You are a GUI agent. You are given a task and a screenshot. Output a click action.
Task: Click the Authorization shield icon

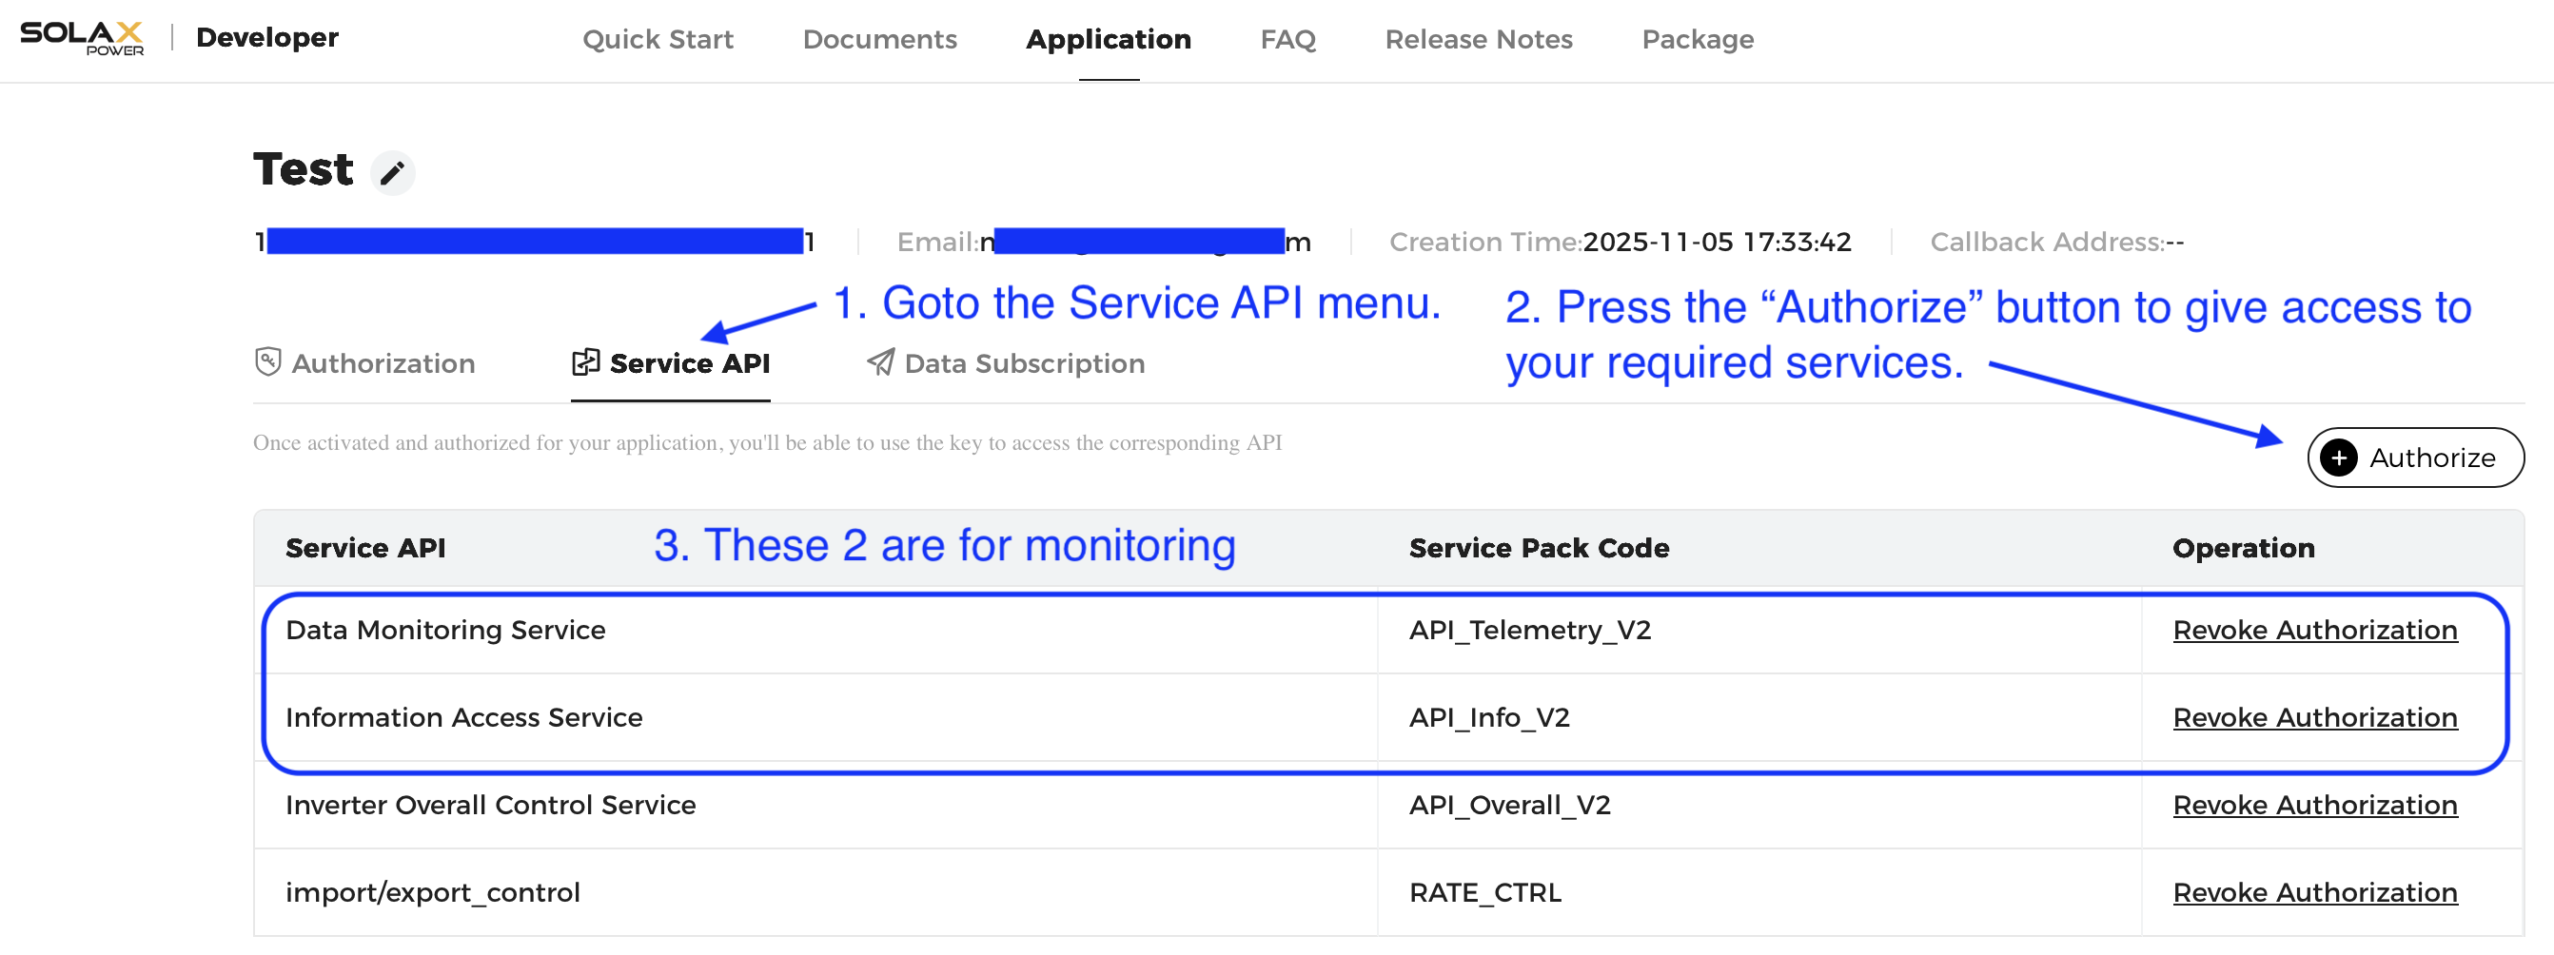tap(267, 361)
